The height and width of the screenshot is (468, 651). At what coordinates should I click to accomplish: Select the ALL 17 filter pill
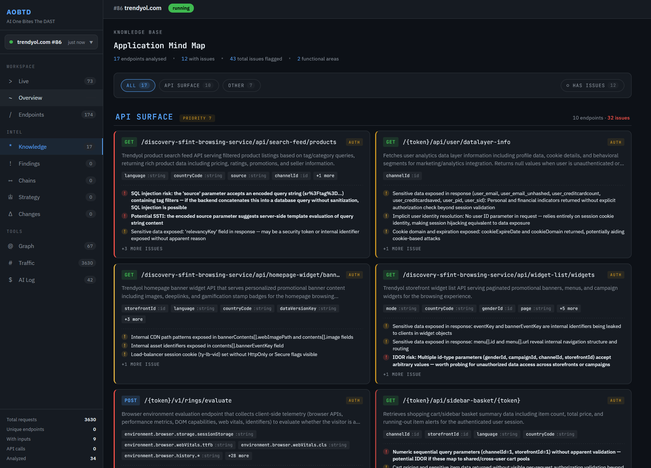(138, 85)
